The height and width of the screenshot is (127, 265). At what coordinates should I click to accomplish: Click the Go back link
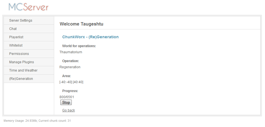coord(68,110)
